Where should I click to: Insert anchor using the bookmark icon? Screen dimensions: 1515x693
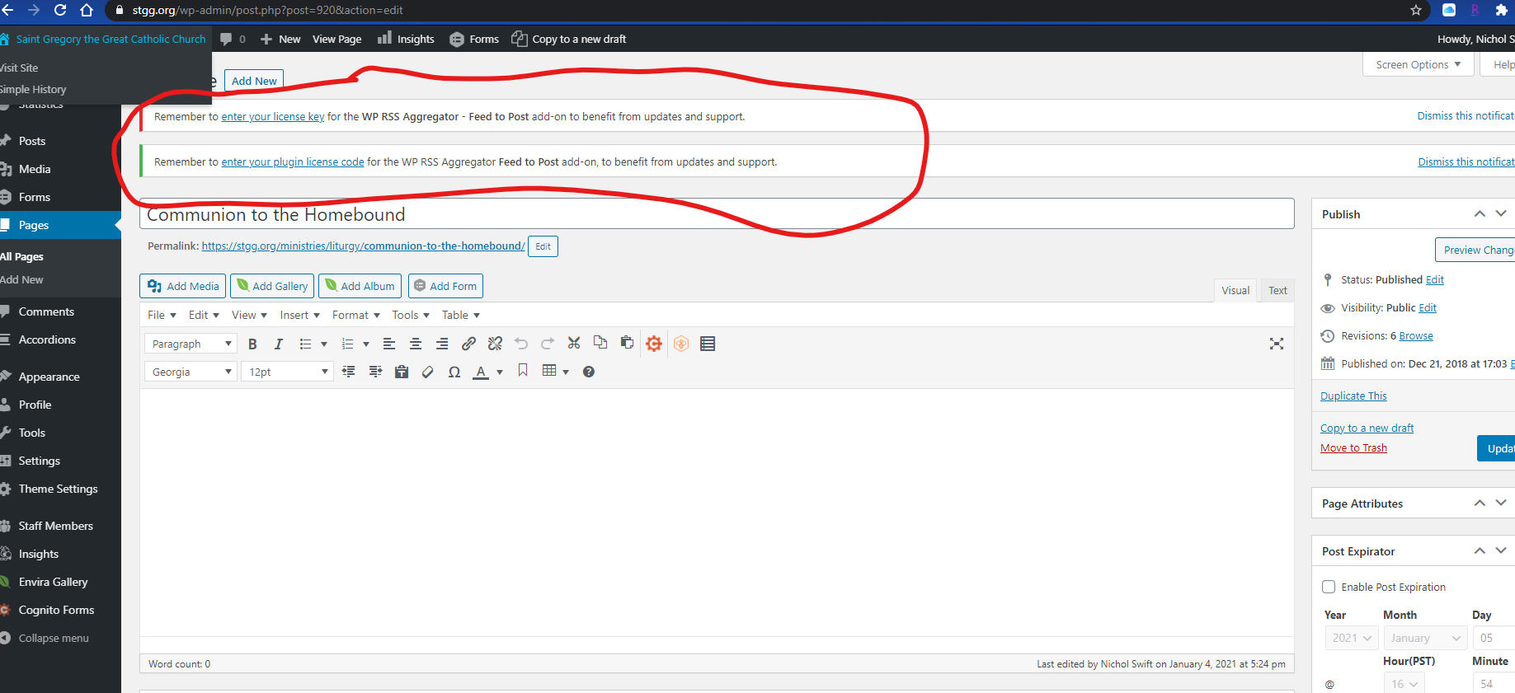click(522, 372)
